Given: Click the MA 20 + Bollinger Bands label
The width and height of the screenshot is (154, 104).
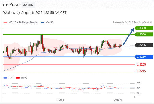Looking at the screenshot, I should [x=23, y=23].
